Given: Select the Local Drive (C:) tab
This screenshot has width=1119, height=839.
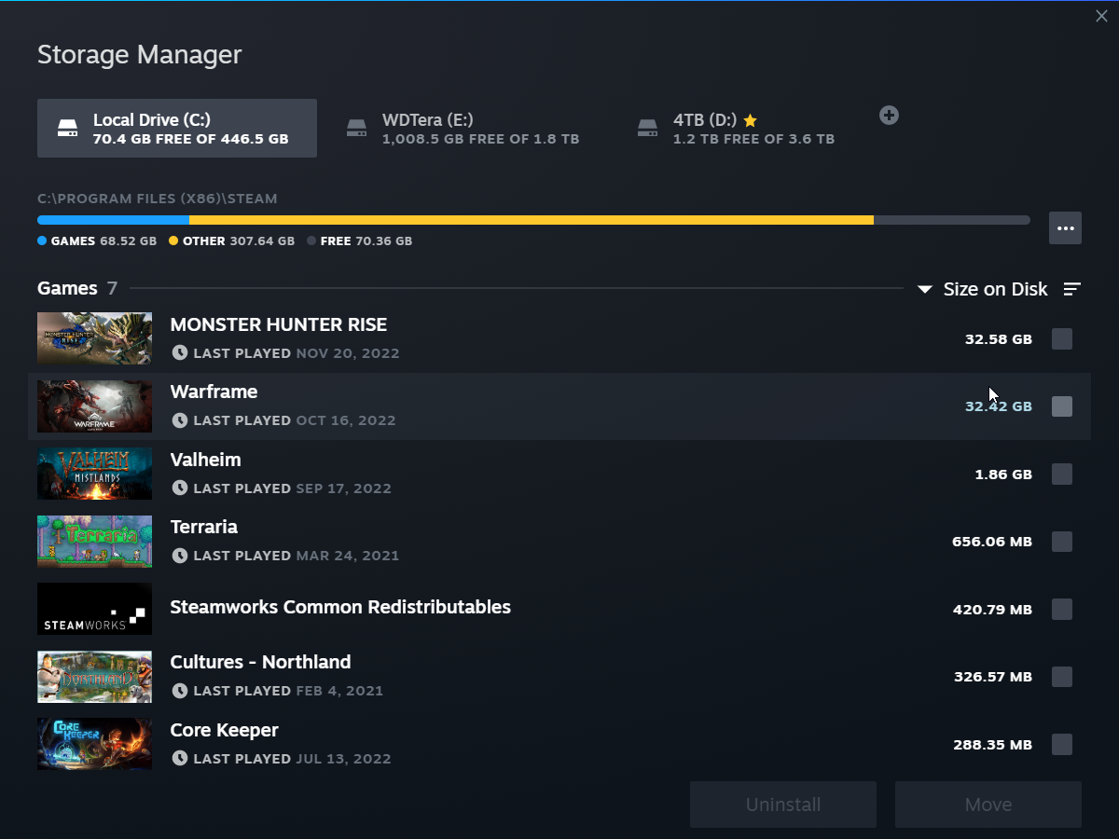Looking at the screenshot, I should click(177, 129).
